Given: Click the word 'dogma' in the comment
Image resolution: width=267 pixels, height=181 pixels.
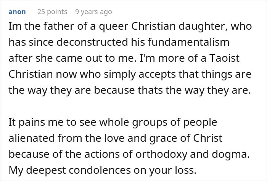Looking at the screenshot, I should click(229, 154).
